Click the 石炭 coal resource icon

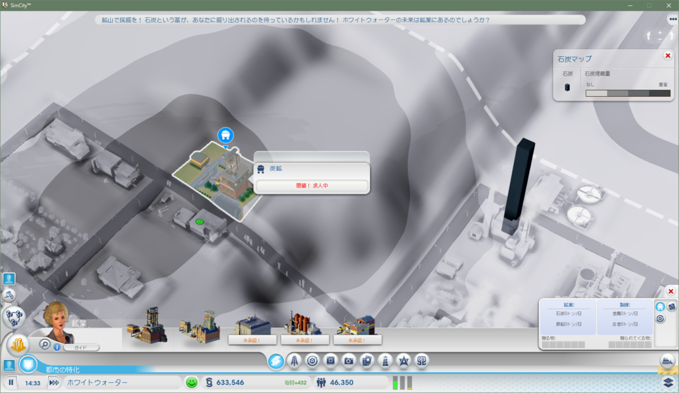568,87
